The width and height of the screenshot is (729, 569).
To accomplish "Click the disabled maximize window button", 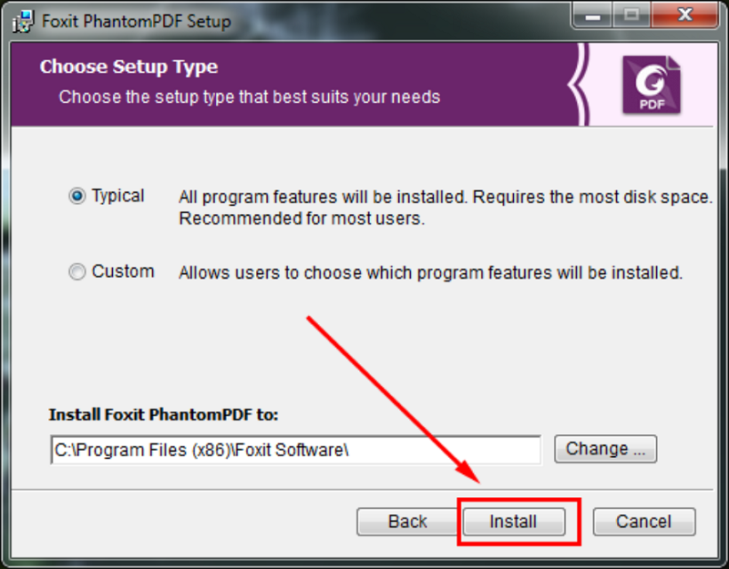I will [x=634, y=15].
